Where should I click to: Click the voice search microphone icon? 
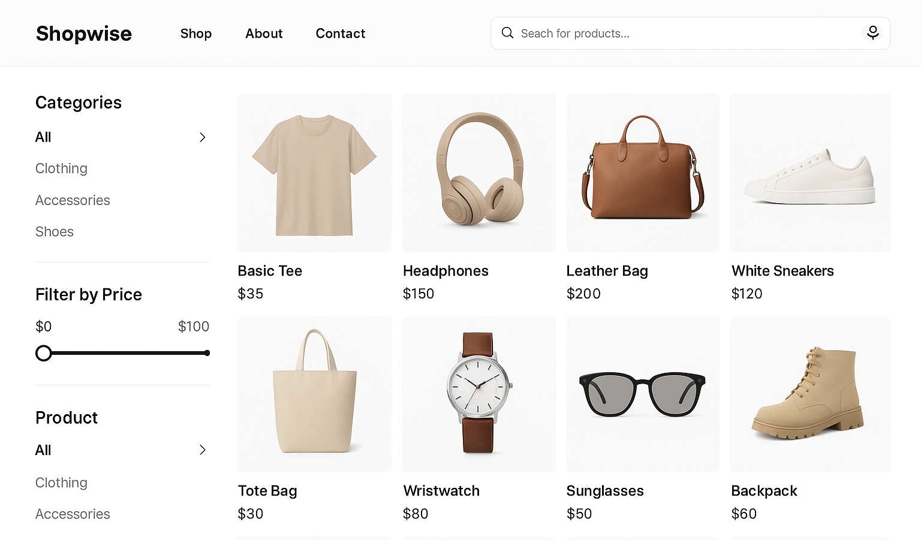tap(872, 33)
